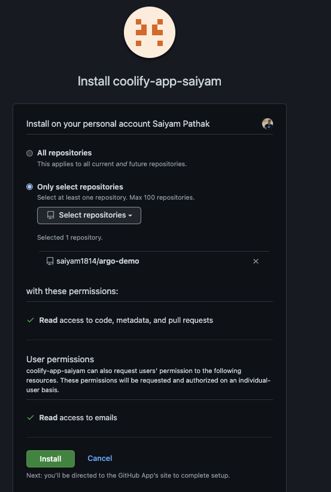Click the green checkmark beside code access permission

coord(31,320)
